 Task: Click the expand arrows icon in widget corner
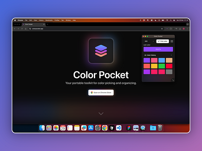click(173, 80)
